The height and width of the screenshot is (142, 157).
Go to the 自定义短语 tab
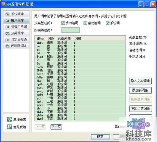(x=16, y=40)
